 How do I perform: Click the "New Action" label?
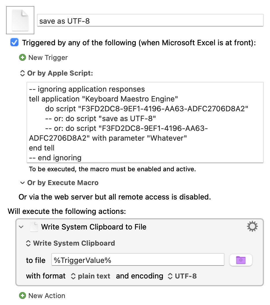[47, 296]
